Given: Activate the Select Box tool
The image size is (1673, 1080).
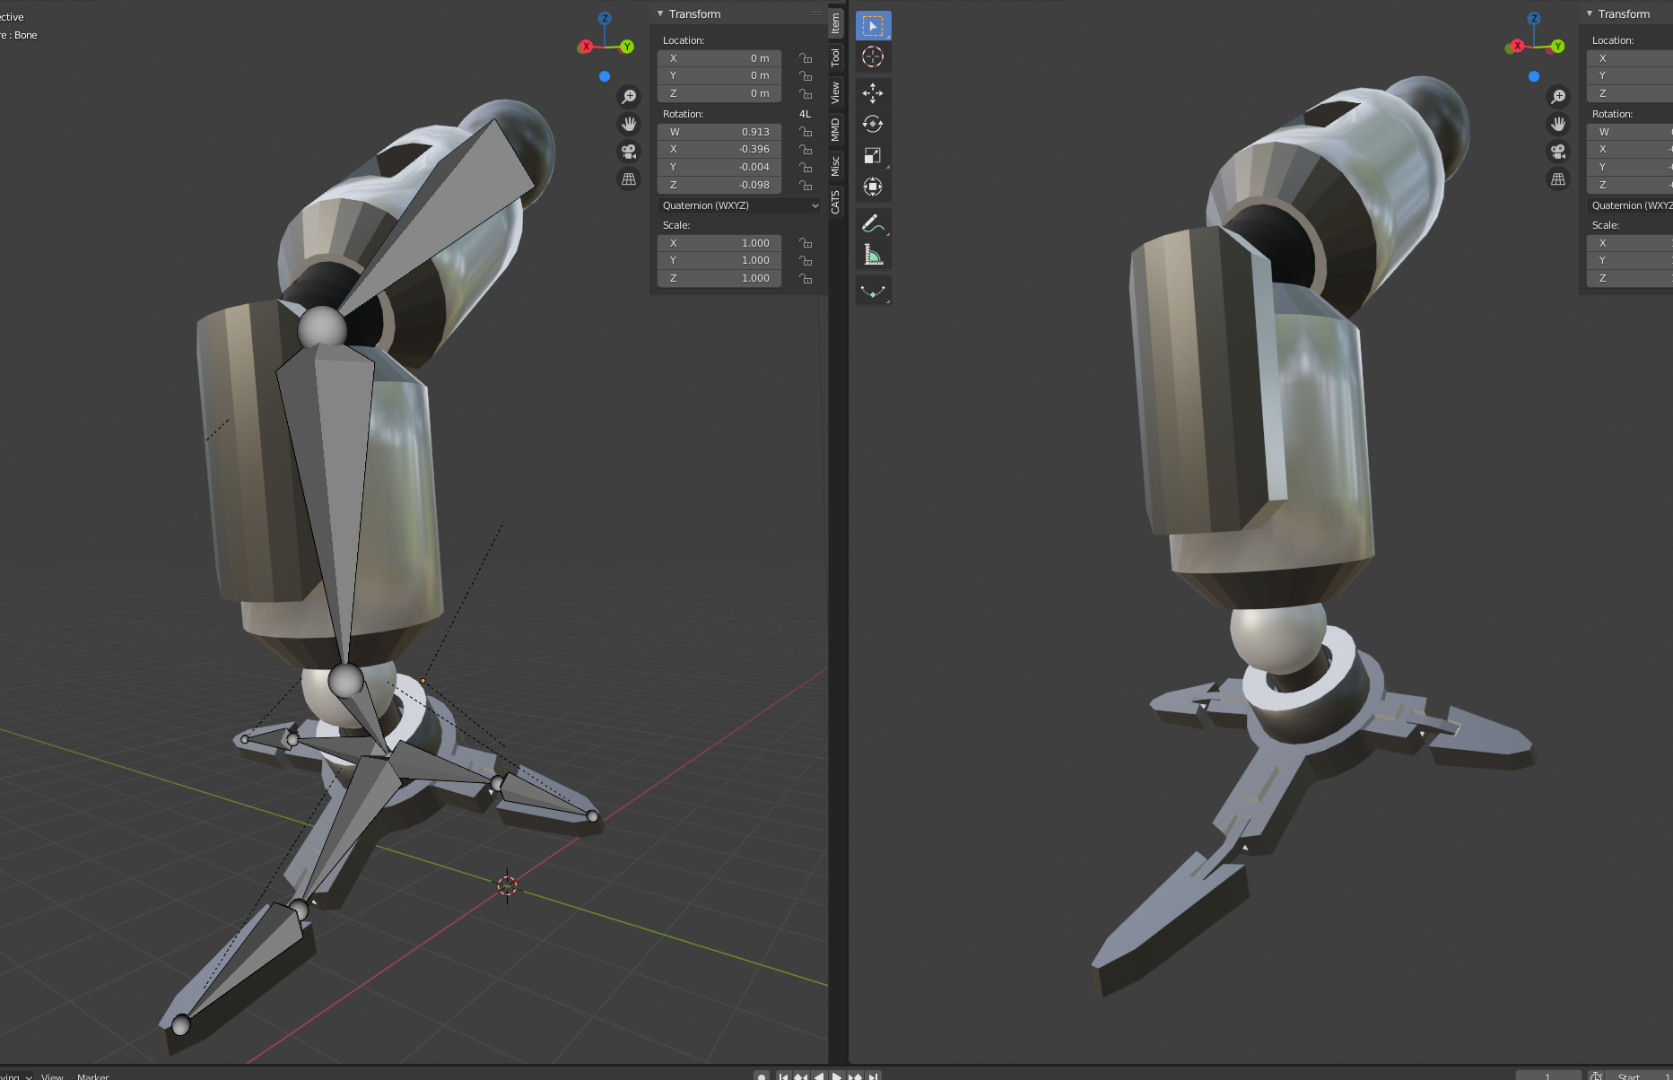Looking at the screenshot, I should point(873,26).
